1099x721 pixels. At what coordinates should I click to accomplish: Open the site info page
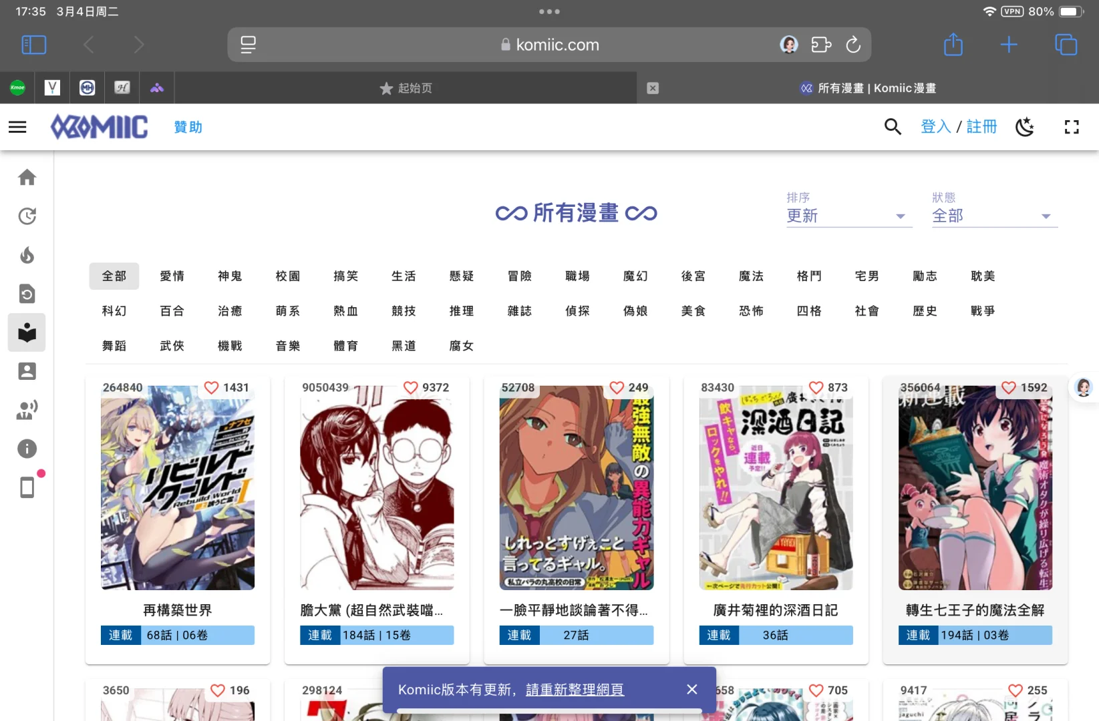[27, 449]
